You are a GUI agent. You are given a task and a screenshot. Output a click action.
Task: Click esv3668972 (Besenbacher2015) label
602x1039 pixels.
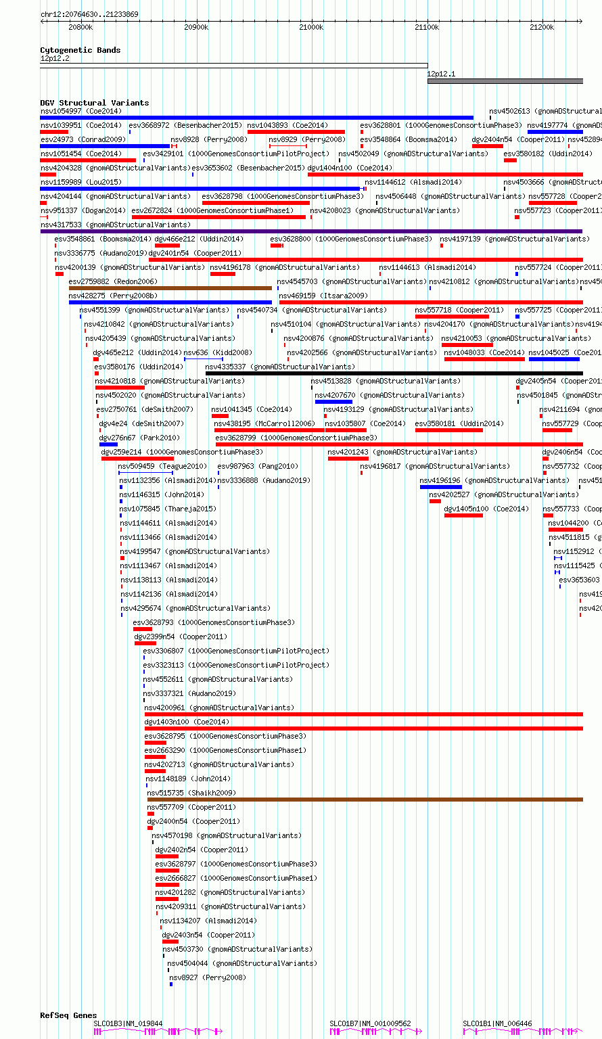(185, 125)
